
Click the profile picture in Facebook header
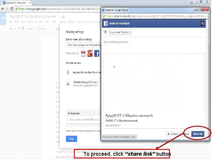(202, 24)
